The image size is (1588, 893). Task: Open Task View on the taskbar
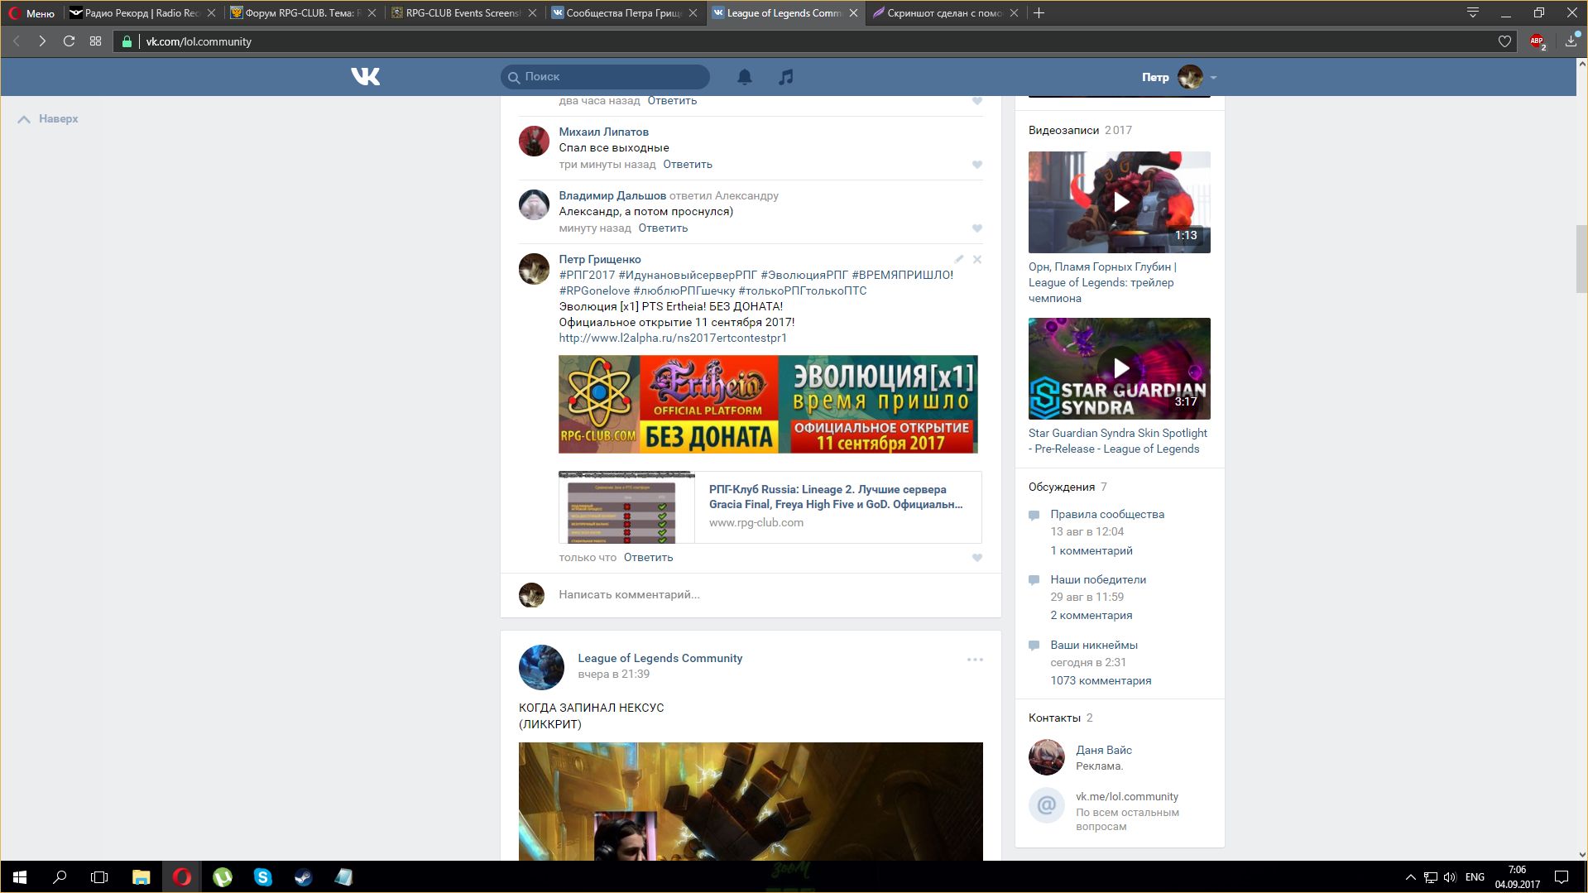pyautogui.click(x=99, y=876)
